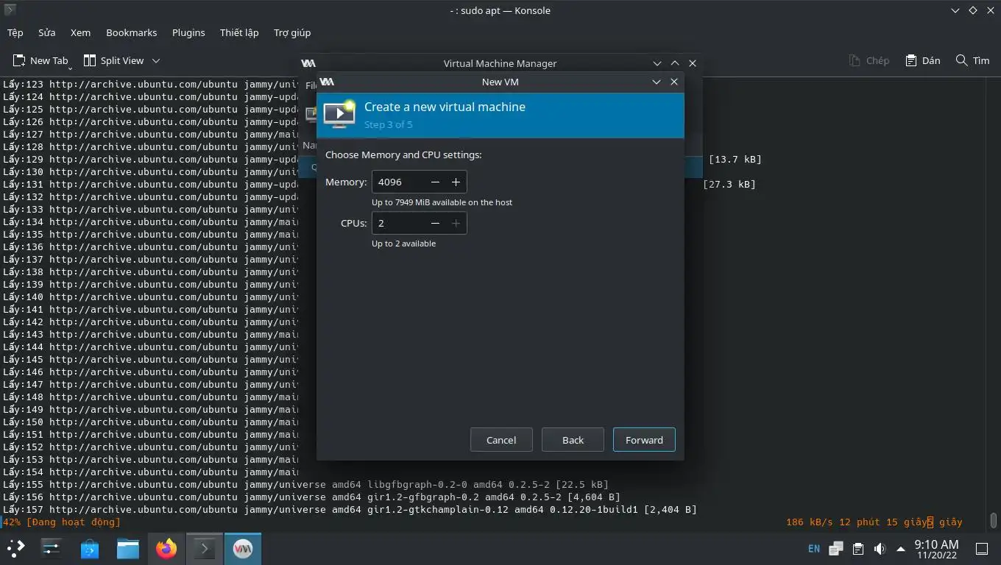Image resolution: width=1001 pixels, height=565 pixels.
Task: Click Split View in Konsole toolbar
Action: (x=114, y=60)
